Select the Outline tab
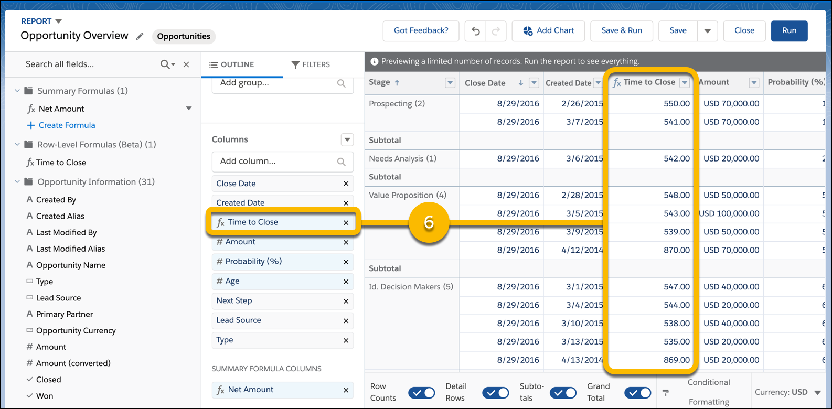This screenshot has width=832, height=409. click(x=231, y=64)
